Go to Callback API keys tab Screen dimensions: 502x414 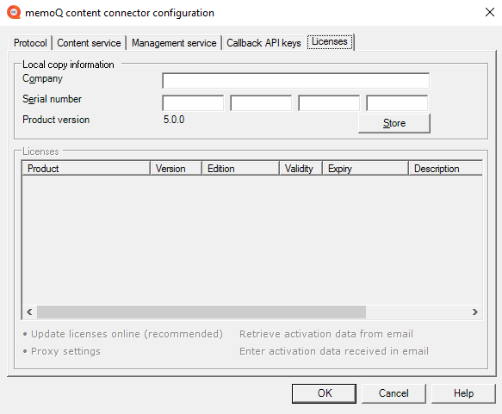(x=263, y=43)
